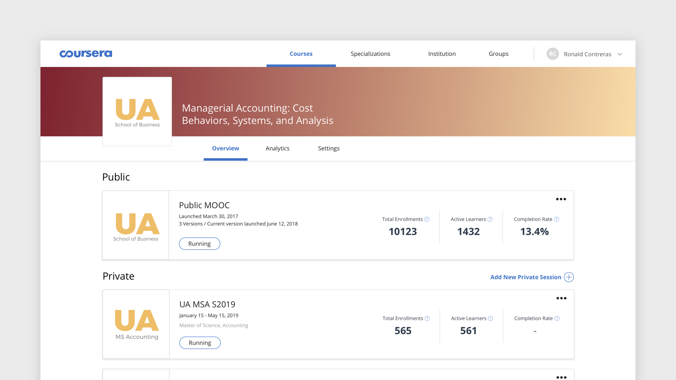Show help for Public MOOC Active Learners
Screen dimensions: 676x380
[x=490, y=219]
